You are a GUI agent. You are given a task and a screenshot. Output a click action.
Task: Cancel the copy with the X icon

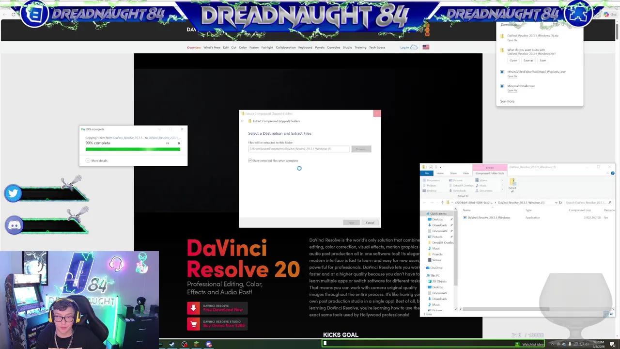[179, 143]
